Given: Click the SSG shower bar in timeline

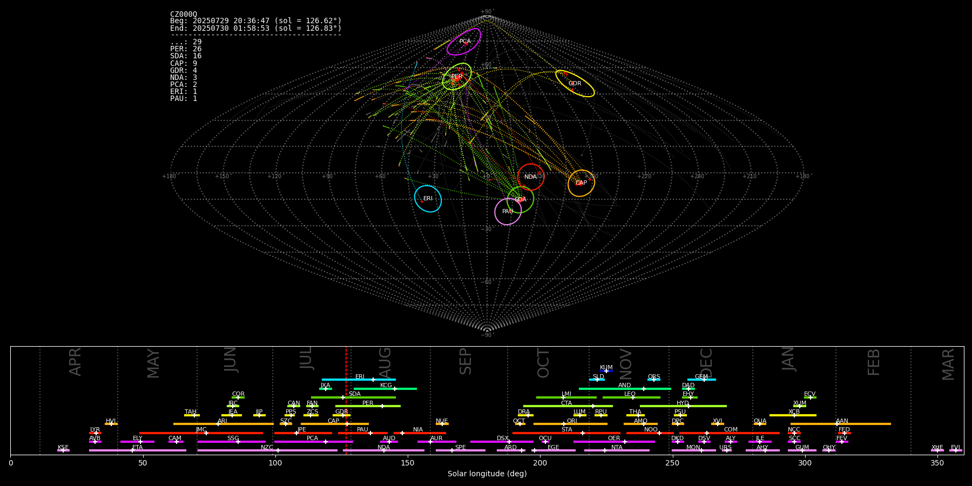Looking at the screenshot, I should [231, 442].
